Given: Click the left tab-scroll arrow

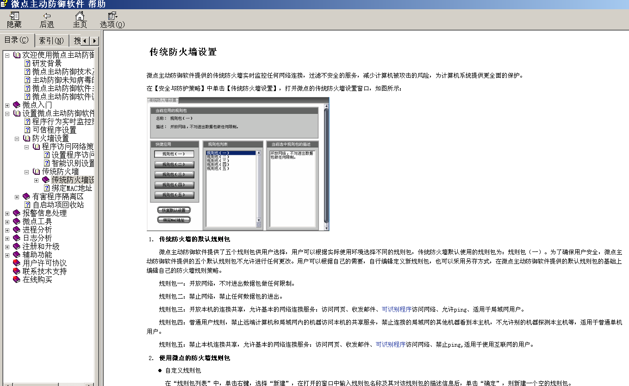Looking at the screenshot, I should (x=85, y=41).
